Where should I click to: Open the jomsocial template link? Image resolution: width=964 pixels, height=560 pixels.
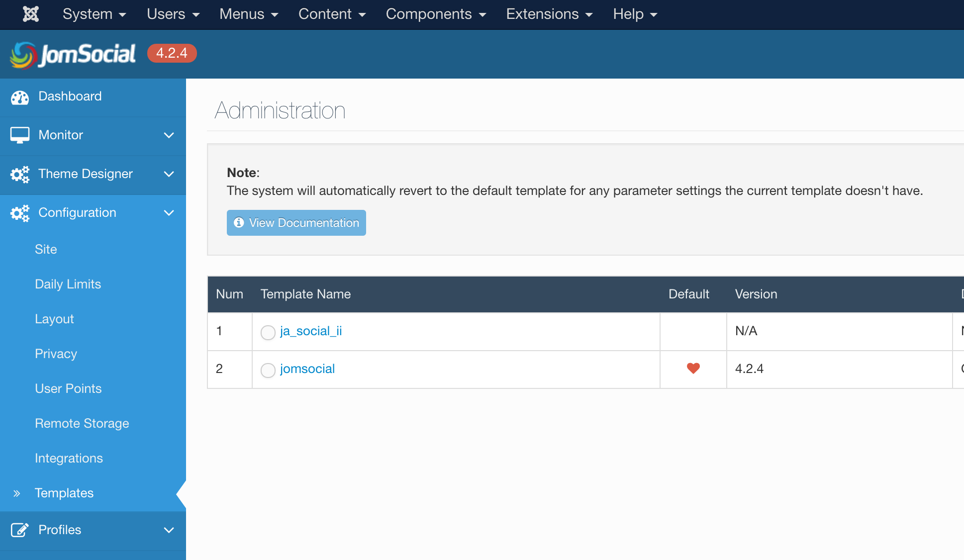(307, 369)
